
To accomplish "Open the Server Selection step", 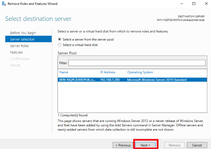I will point(28,39).
